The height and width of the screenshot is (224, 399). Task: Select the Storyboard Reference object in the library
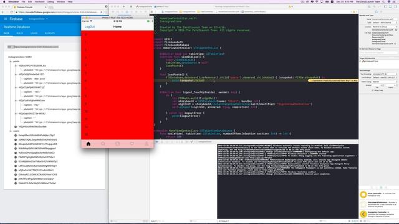[378, 204]
